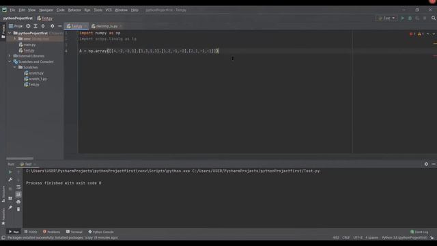437x246 pixels.
Task: Collapse the pythonProjectfirst root folder
Action: click(x=10, y=33)
